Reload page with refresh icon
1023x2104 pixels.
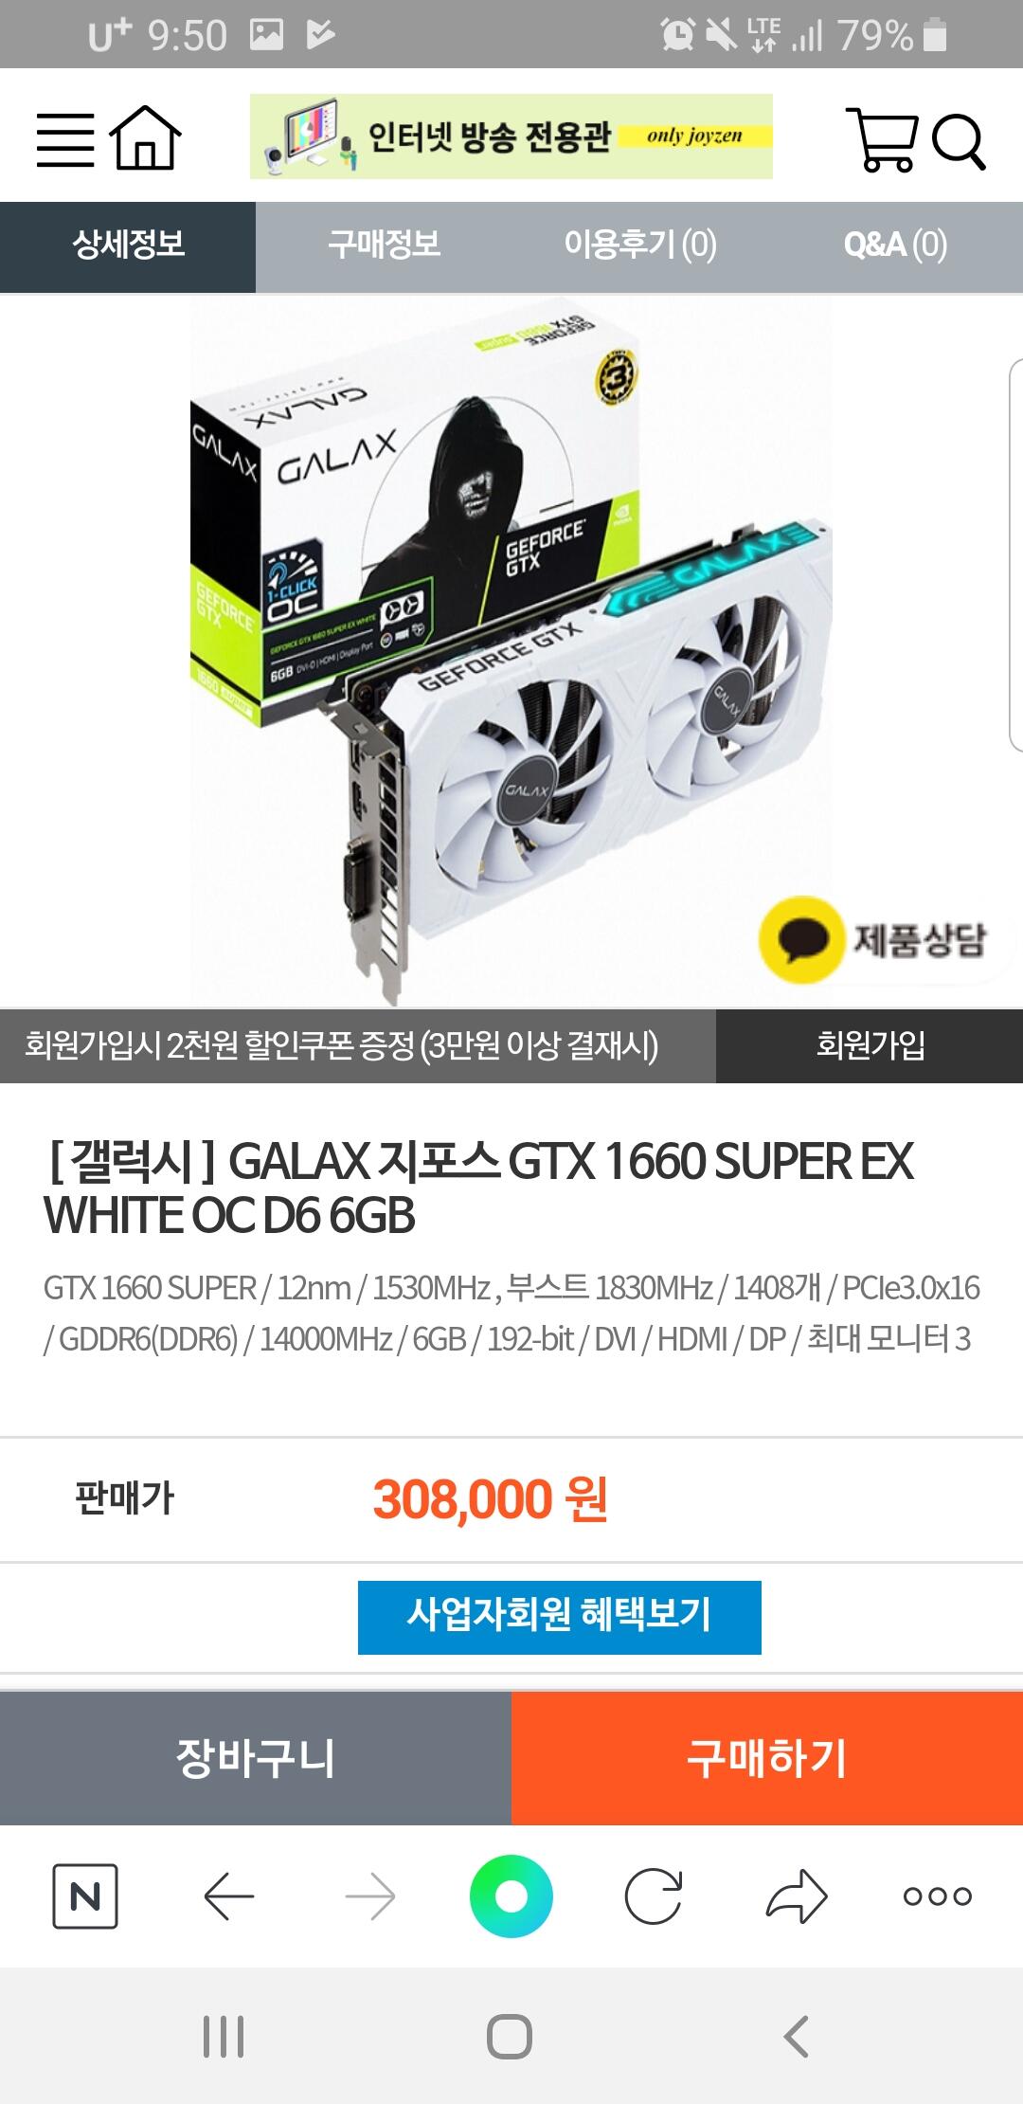click(654, 1896)
